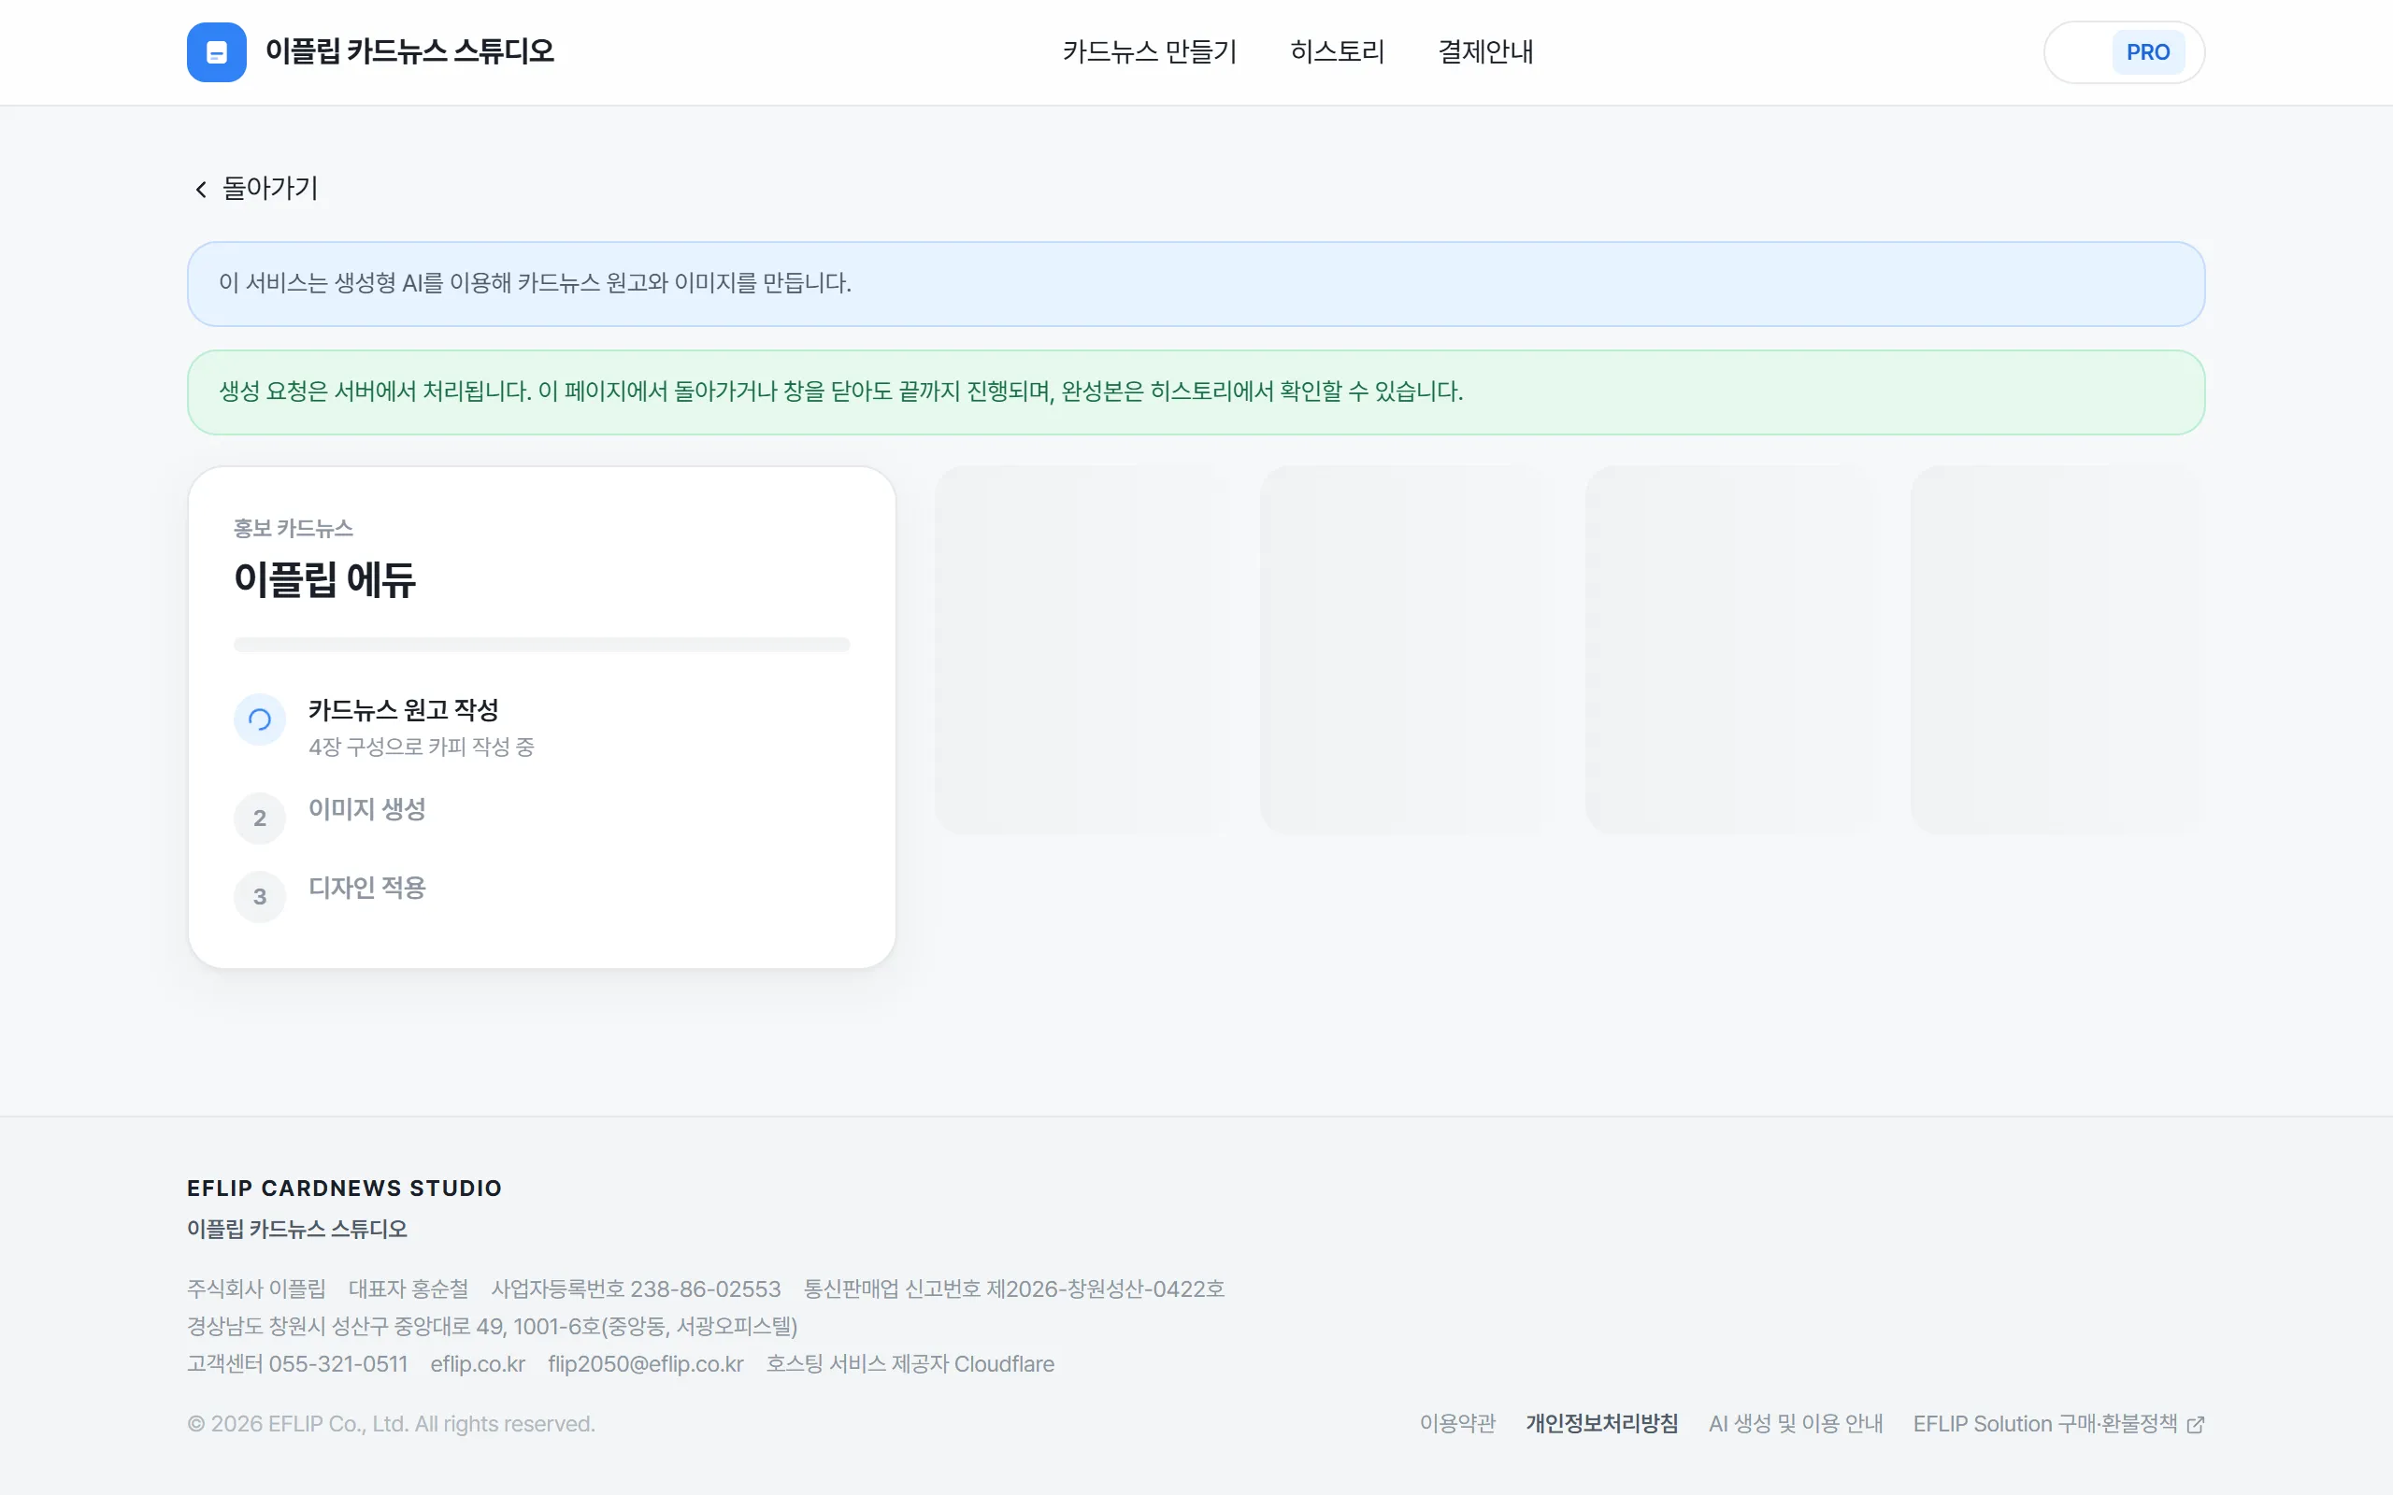Click the 이플립 카드뉴스 스튜디오 header title
This screenshot has width=2393, height=1495.
409,51
